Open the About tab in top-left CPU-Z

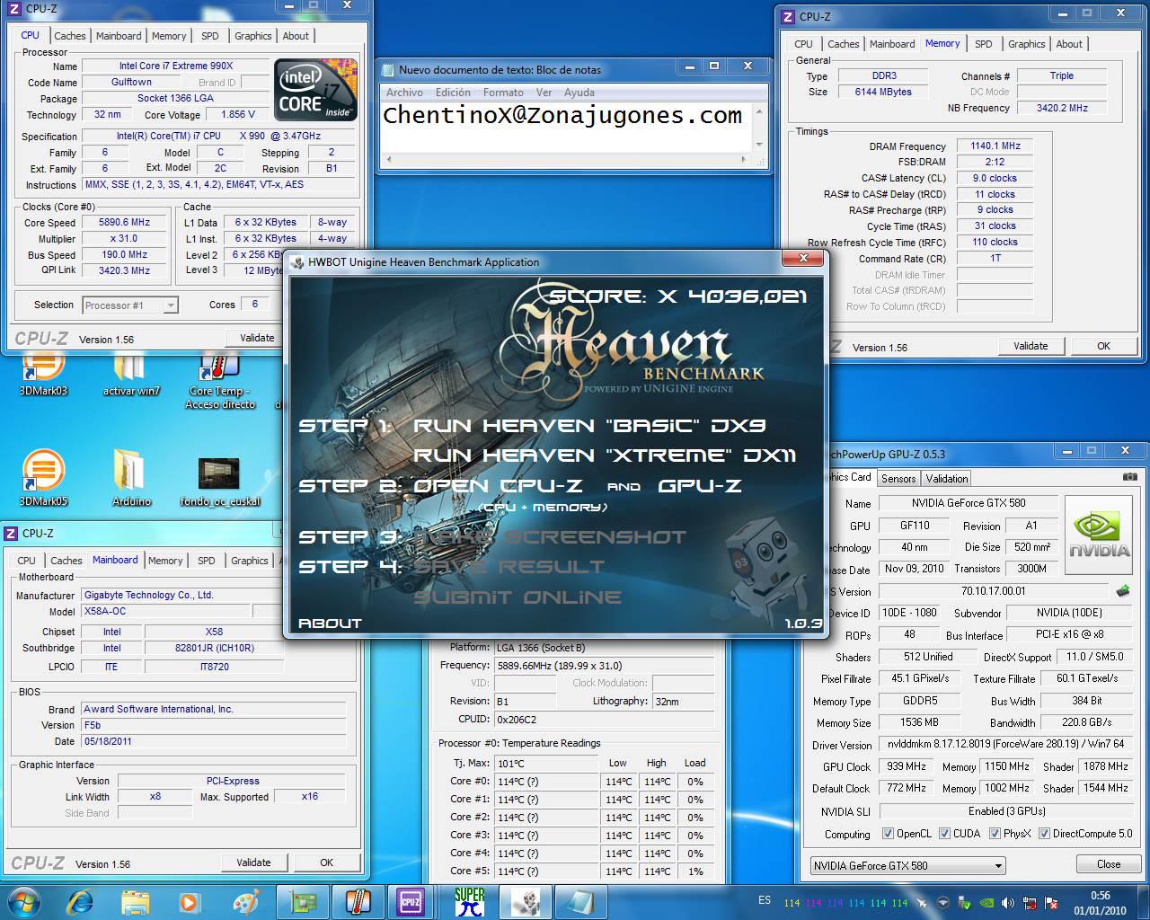pos(296,36)
